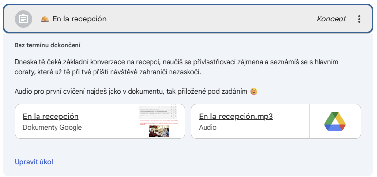
Task: Click the Dokumenty Google subtitle
Action: pos(52,127)
